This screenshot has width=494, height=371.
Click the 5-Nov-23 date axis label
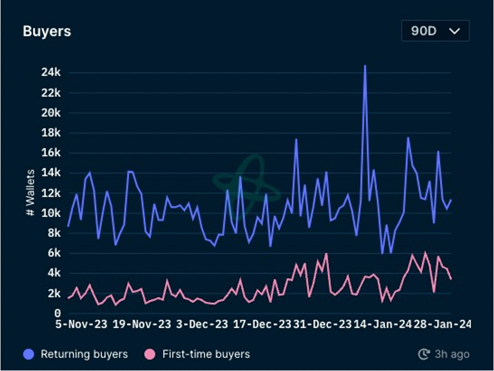81,324
